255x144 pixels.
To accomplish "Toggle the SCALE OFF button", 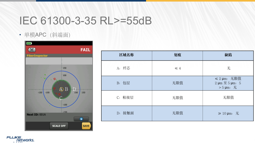I will coord(59,126).
